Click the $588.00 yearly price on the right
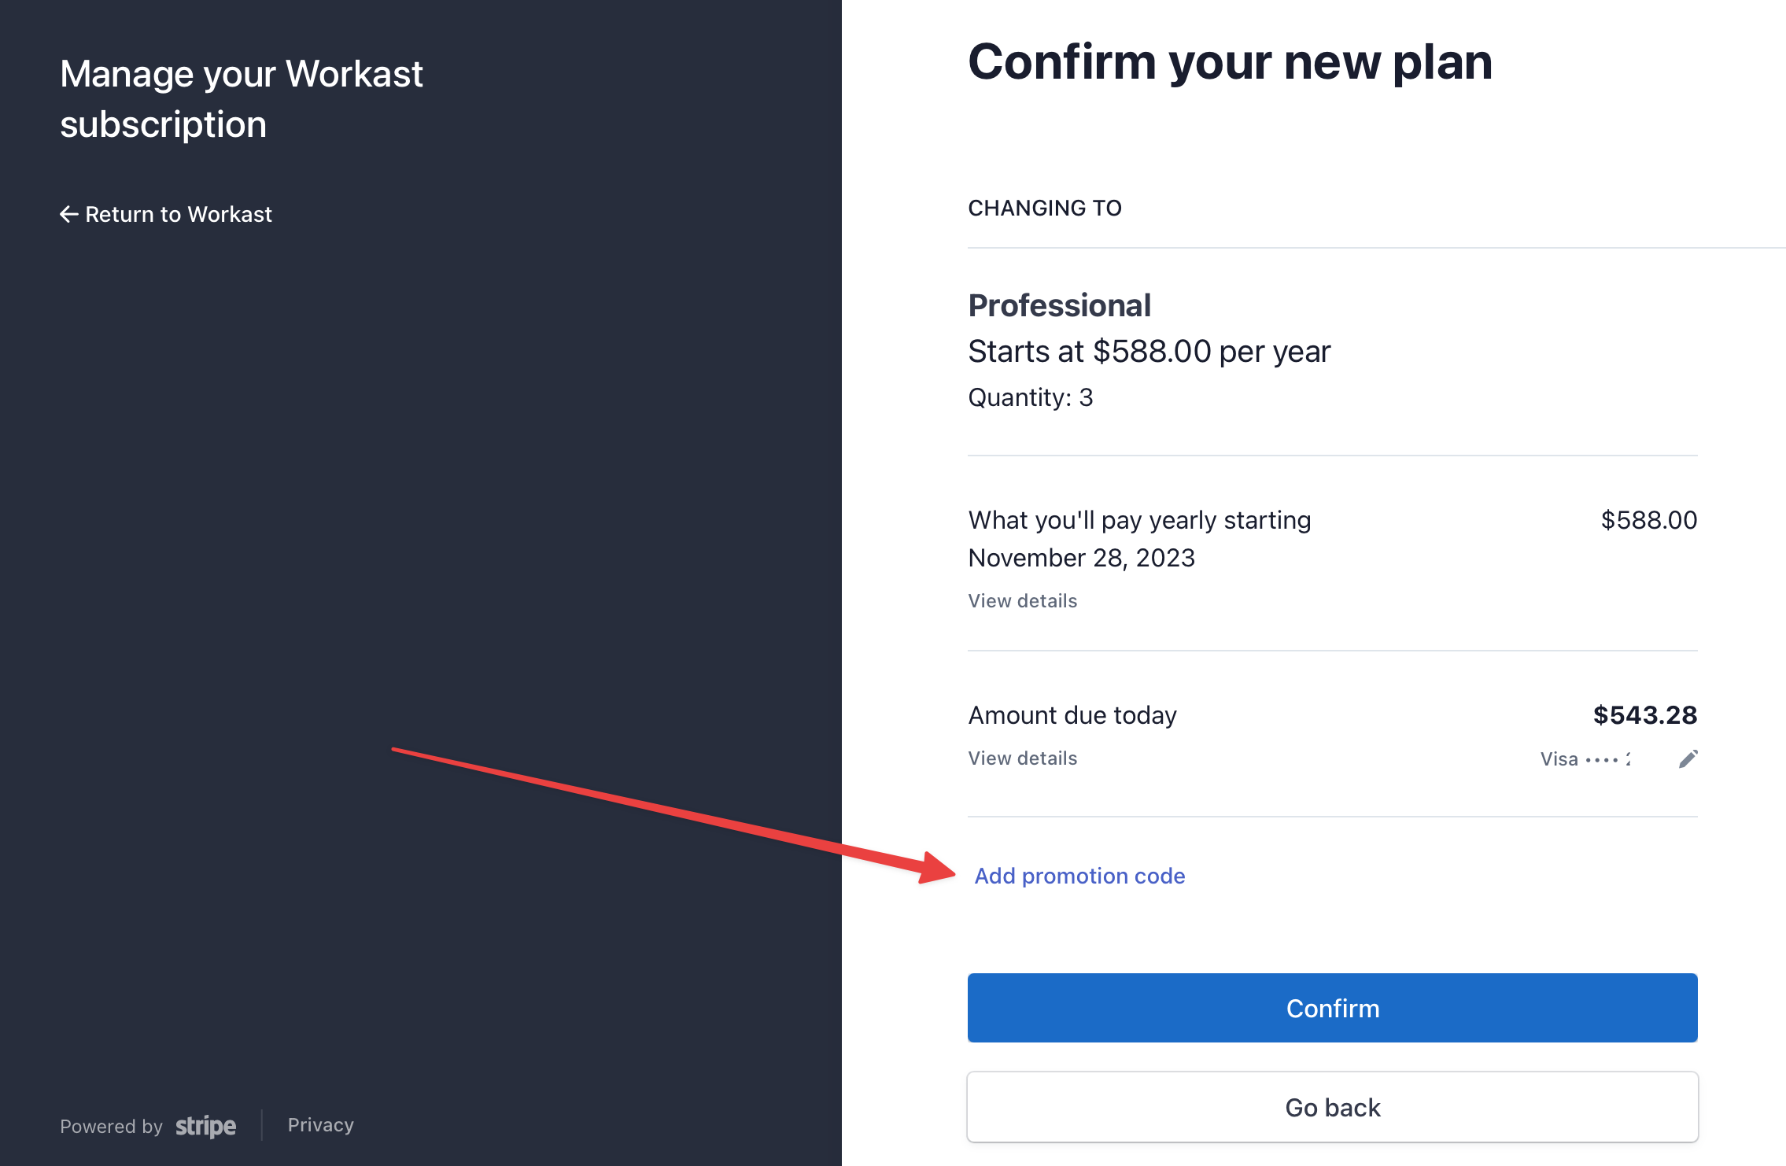Image resolution: width=1786 pixels, height=1166 pixels. click(1648, 520)
